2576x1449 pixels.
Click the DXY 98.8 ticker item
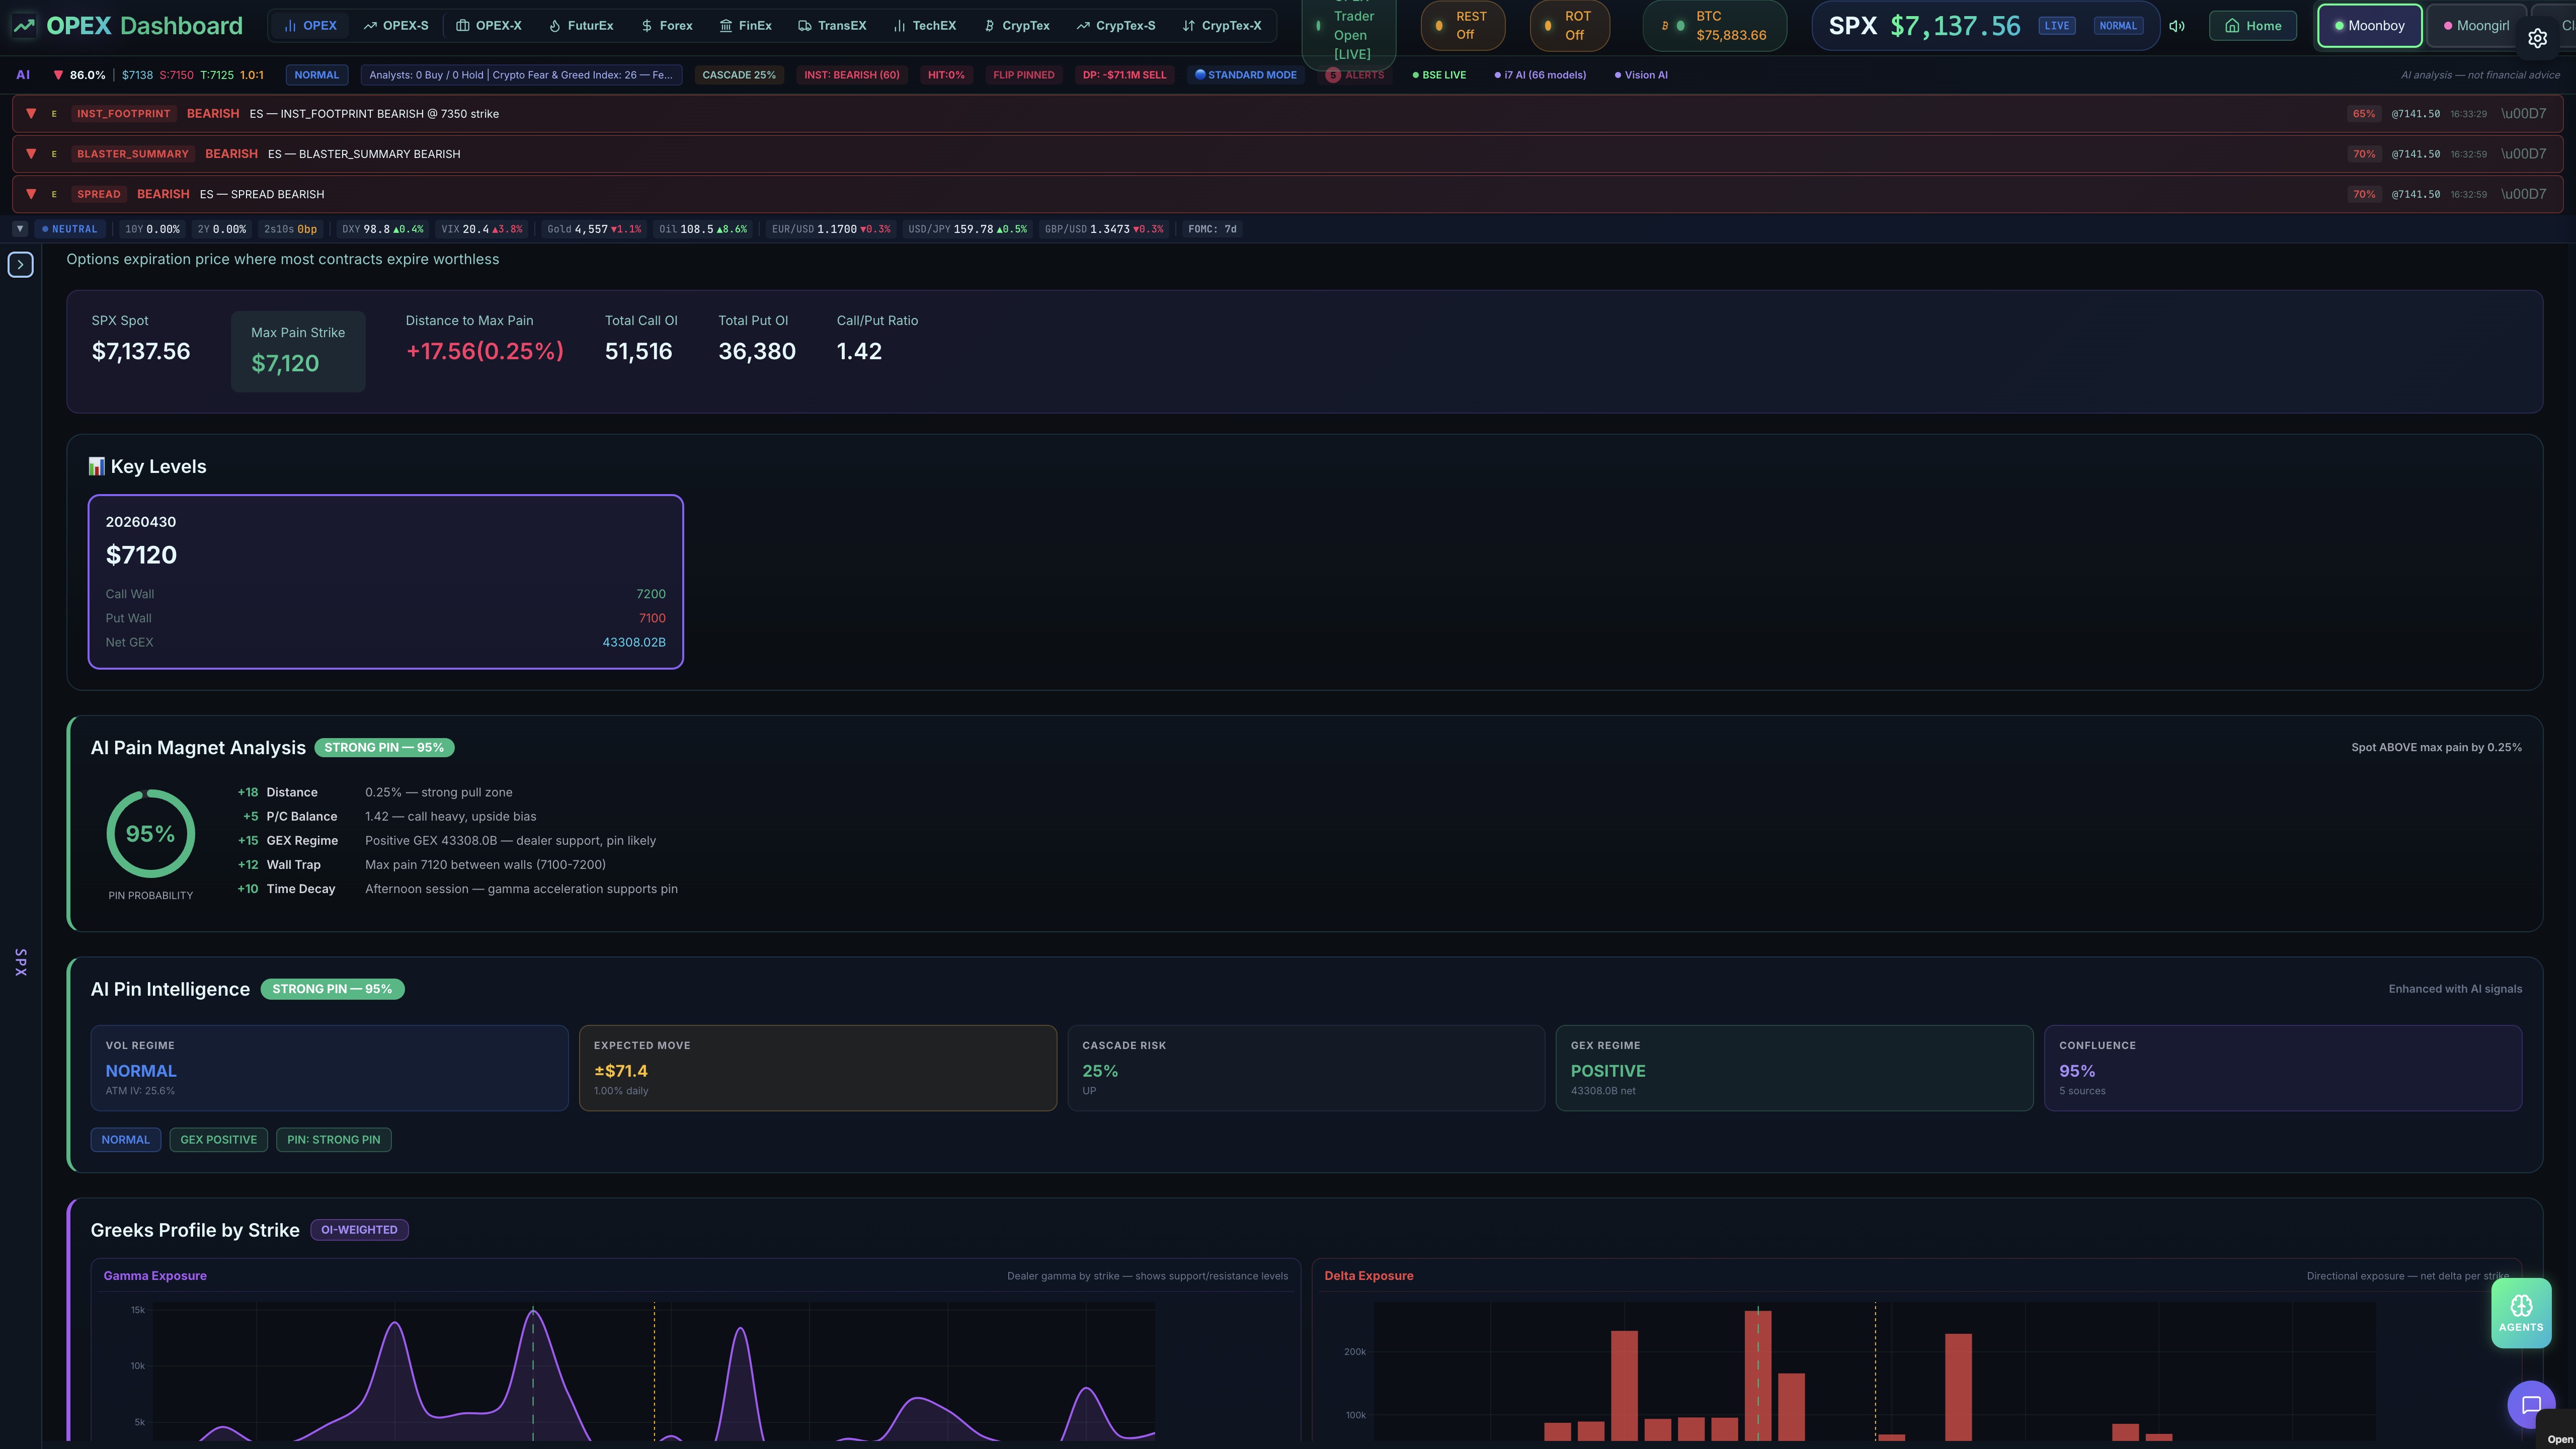pyautogui.click(x=383, y=229)
